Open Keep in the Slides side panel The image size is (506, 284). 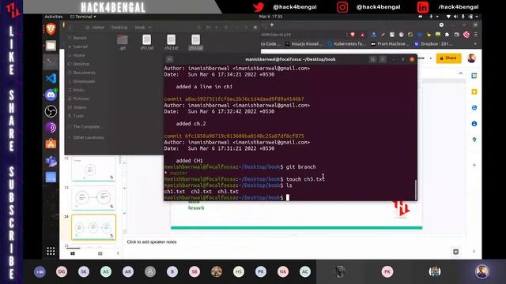[x=474, y=92]
